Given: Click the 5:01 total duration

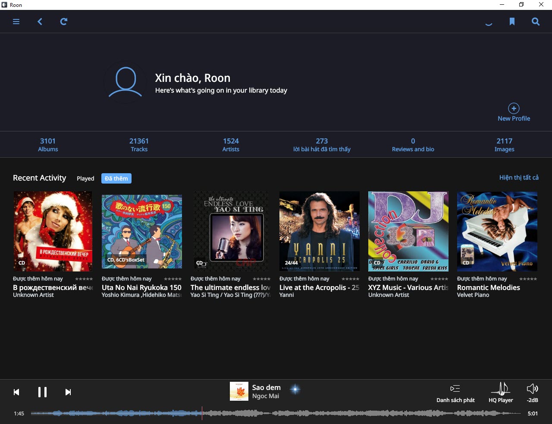Looking at the screenshot, I should coord(533,414).
